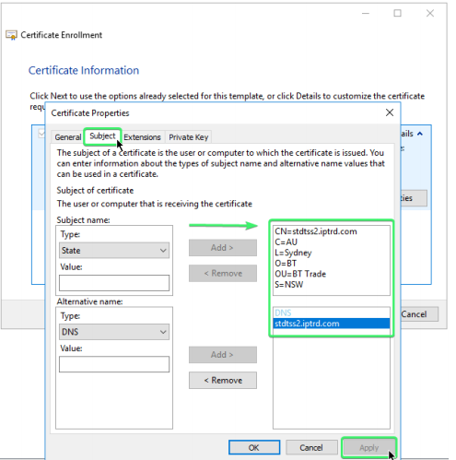Select the C=AU subject entry

coord(286,242)
